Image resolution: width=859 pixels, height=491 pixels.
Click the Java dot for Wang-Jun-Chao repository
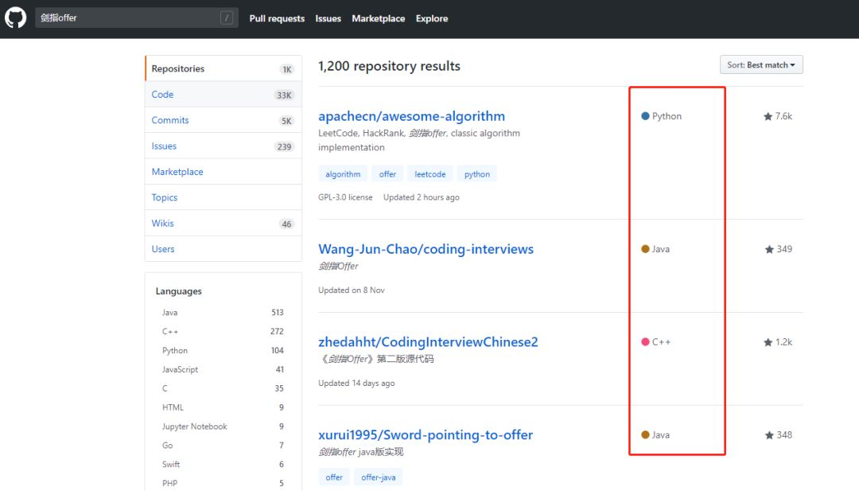click(645, 249)
